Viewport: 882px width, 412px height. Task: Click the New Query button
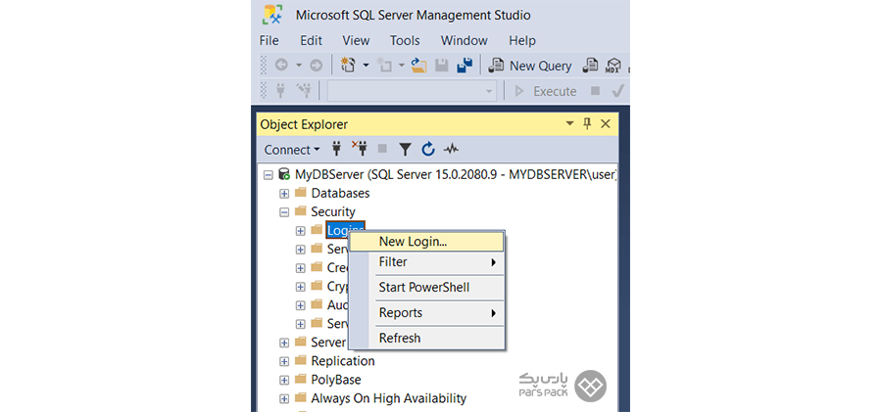[x=530, y=66]
